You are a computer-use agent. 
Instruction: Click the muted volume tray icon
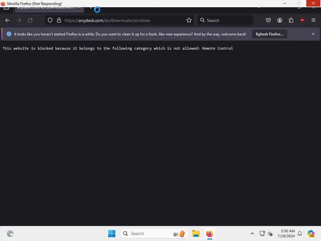click(270, 233)
